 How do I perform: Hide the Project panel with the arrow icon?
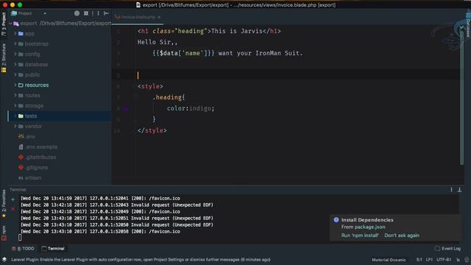(106, 13)
